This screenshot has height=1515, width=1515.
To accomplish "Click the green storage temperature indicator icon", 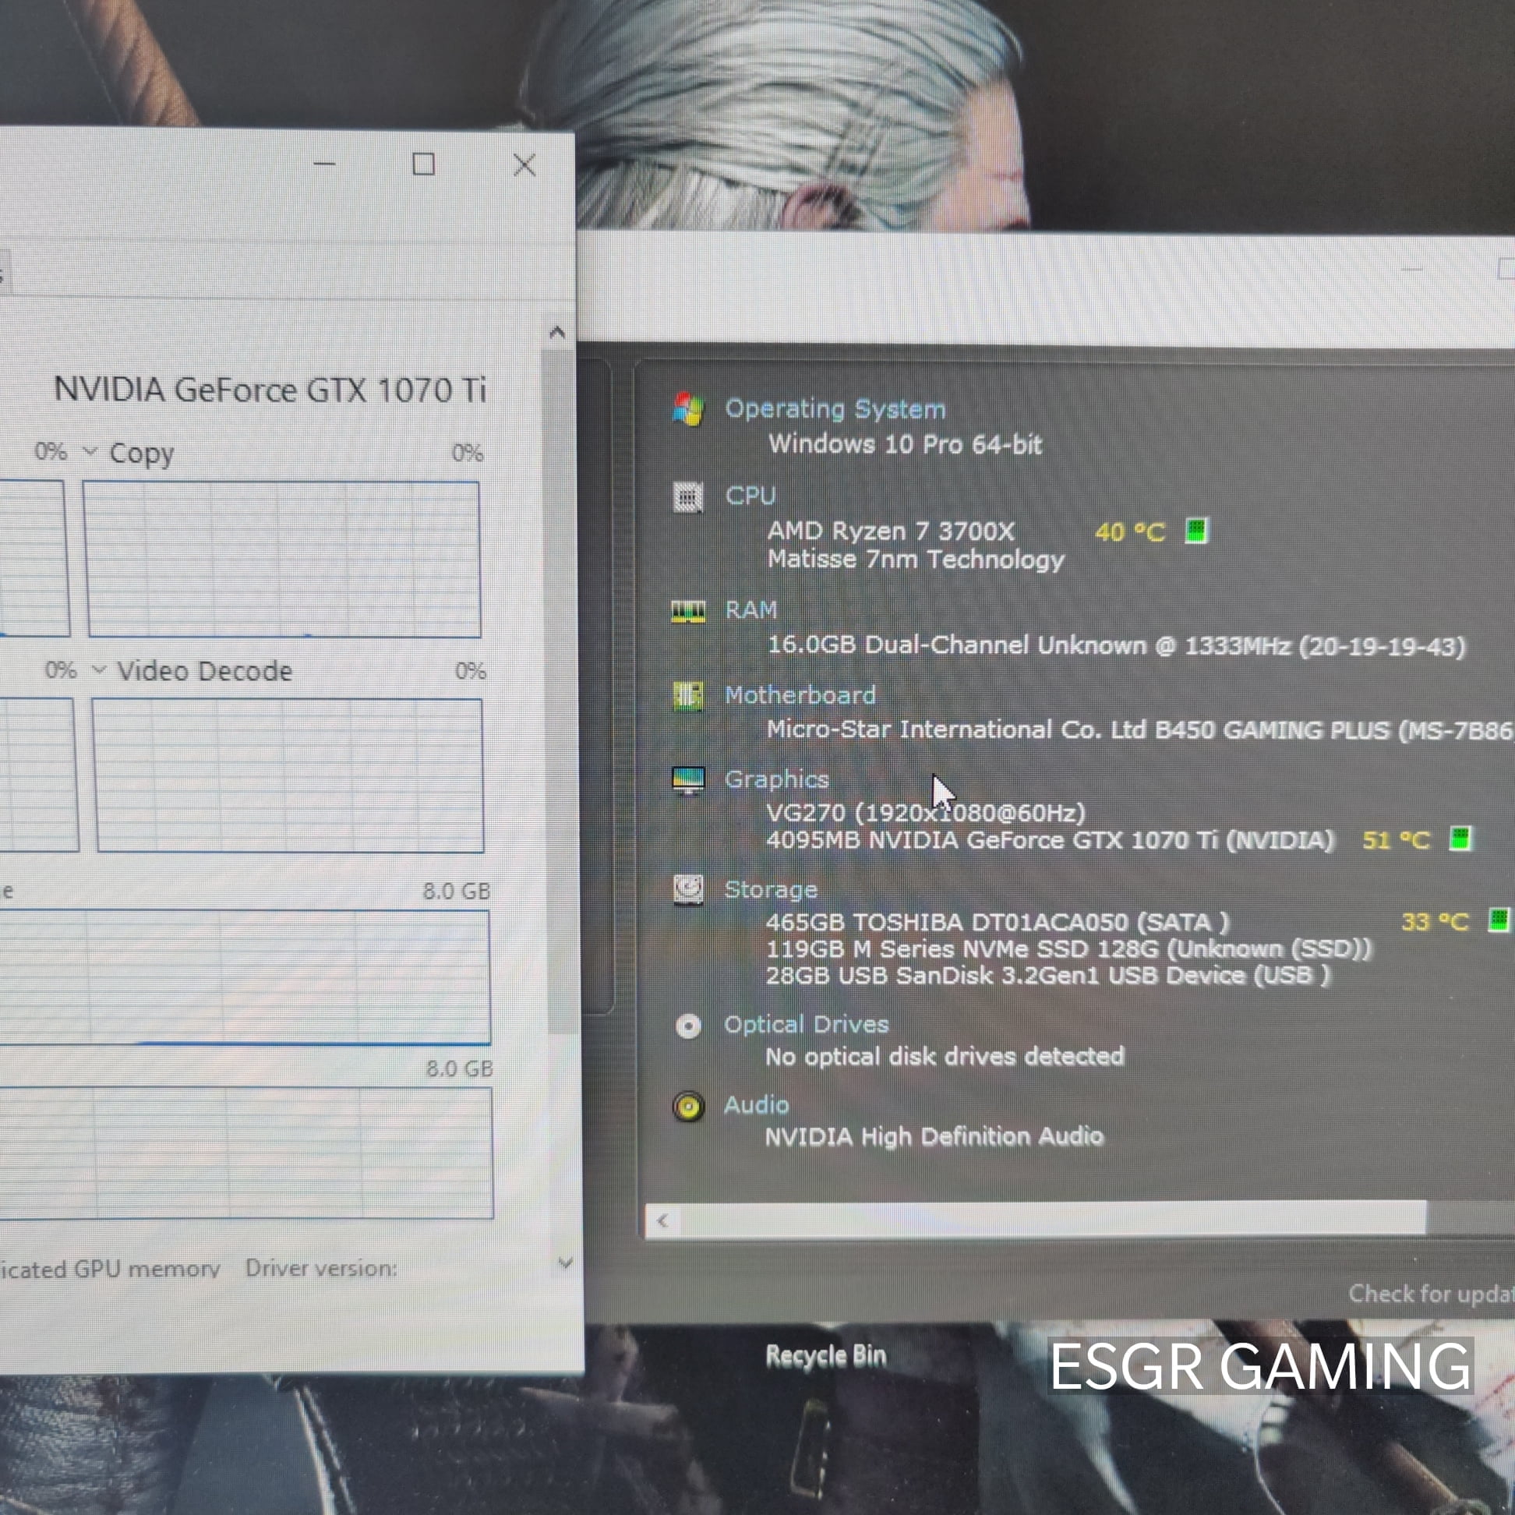I will click(1498, 920).
